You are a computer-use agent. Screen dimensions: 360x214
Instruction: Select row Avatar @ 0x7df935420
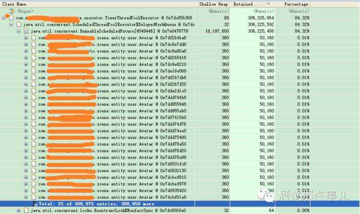[x=179, y=190]
